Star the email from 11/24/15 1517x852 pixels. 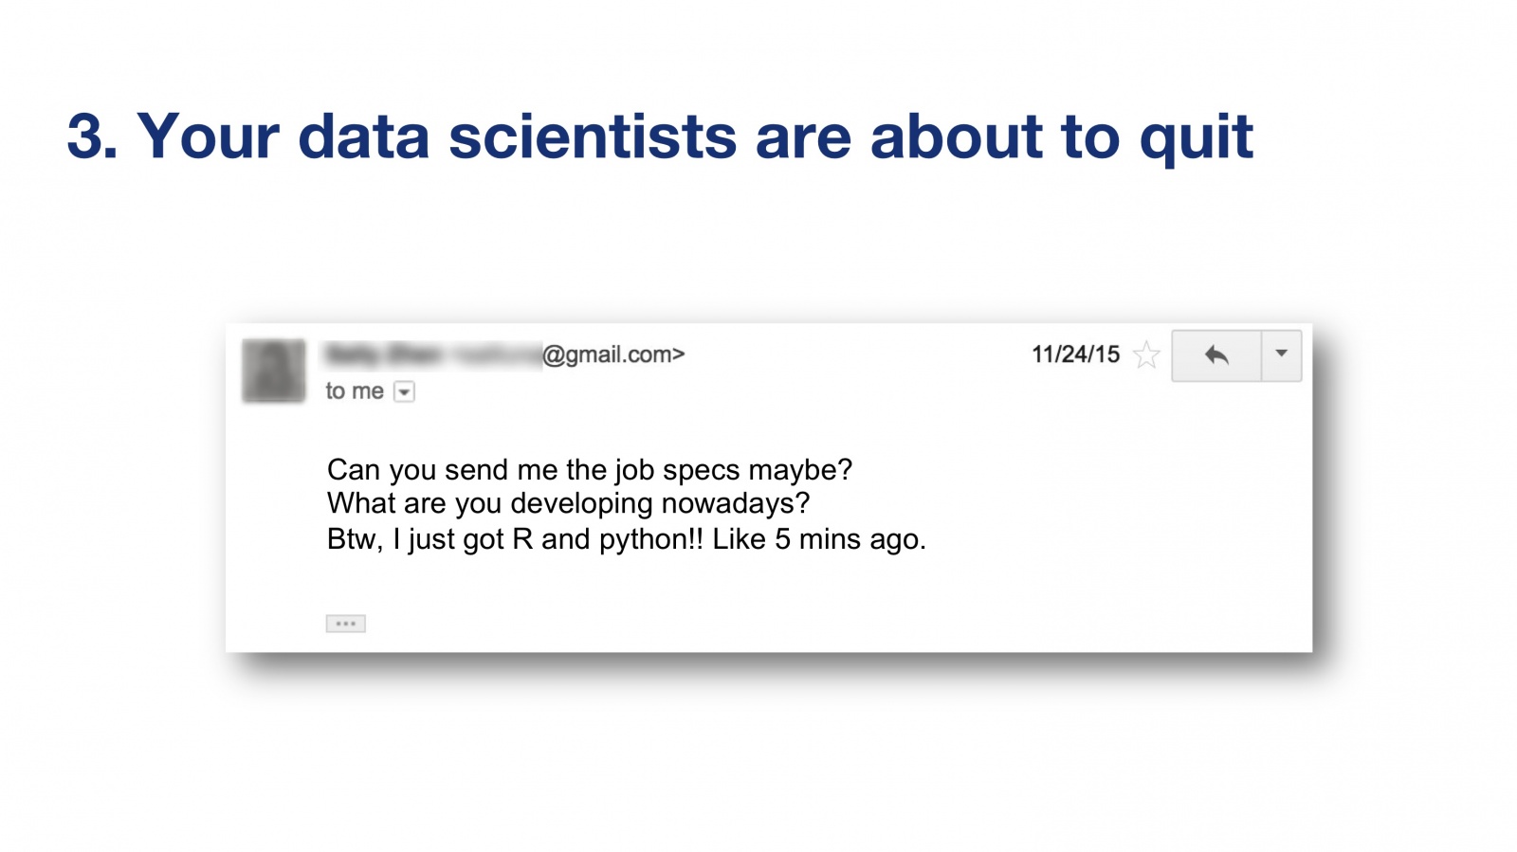1146,355
